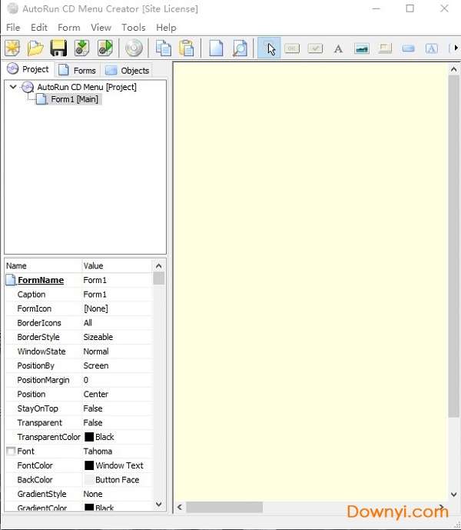Switch to the Objects tab
The image size is (461, 530).
pyautogui.click(x=127, y=71)
